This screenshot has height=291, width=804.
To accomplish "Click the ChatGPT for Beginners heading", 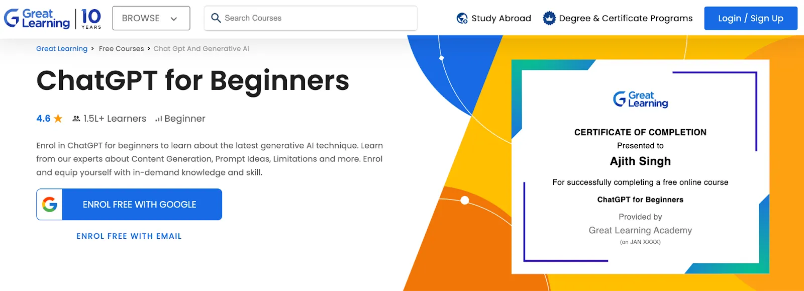I will click(193, 81).
